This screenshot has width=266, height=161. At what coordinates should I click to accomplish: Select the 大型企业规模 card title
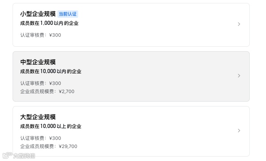(38, 117)
